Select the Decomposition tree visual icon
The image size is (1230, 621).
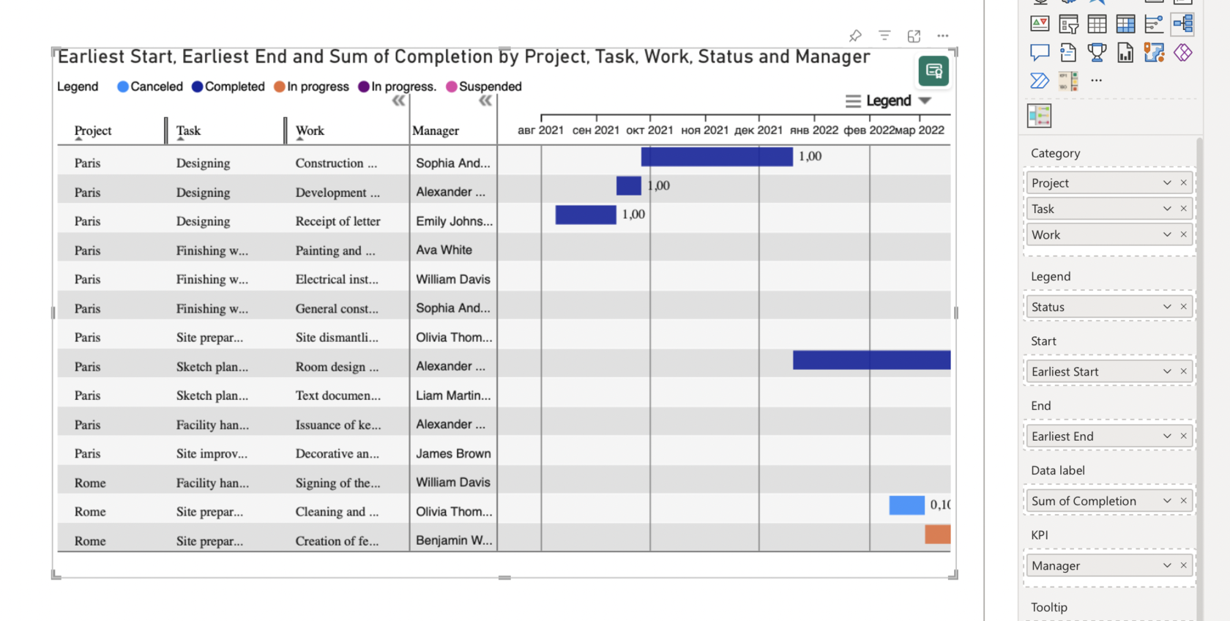pos(1183,24)
